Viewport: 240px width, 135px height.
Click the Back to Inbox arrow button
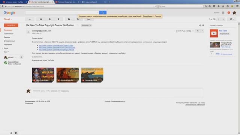pos(30,19)
